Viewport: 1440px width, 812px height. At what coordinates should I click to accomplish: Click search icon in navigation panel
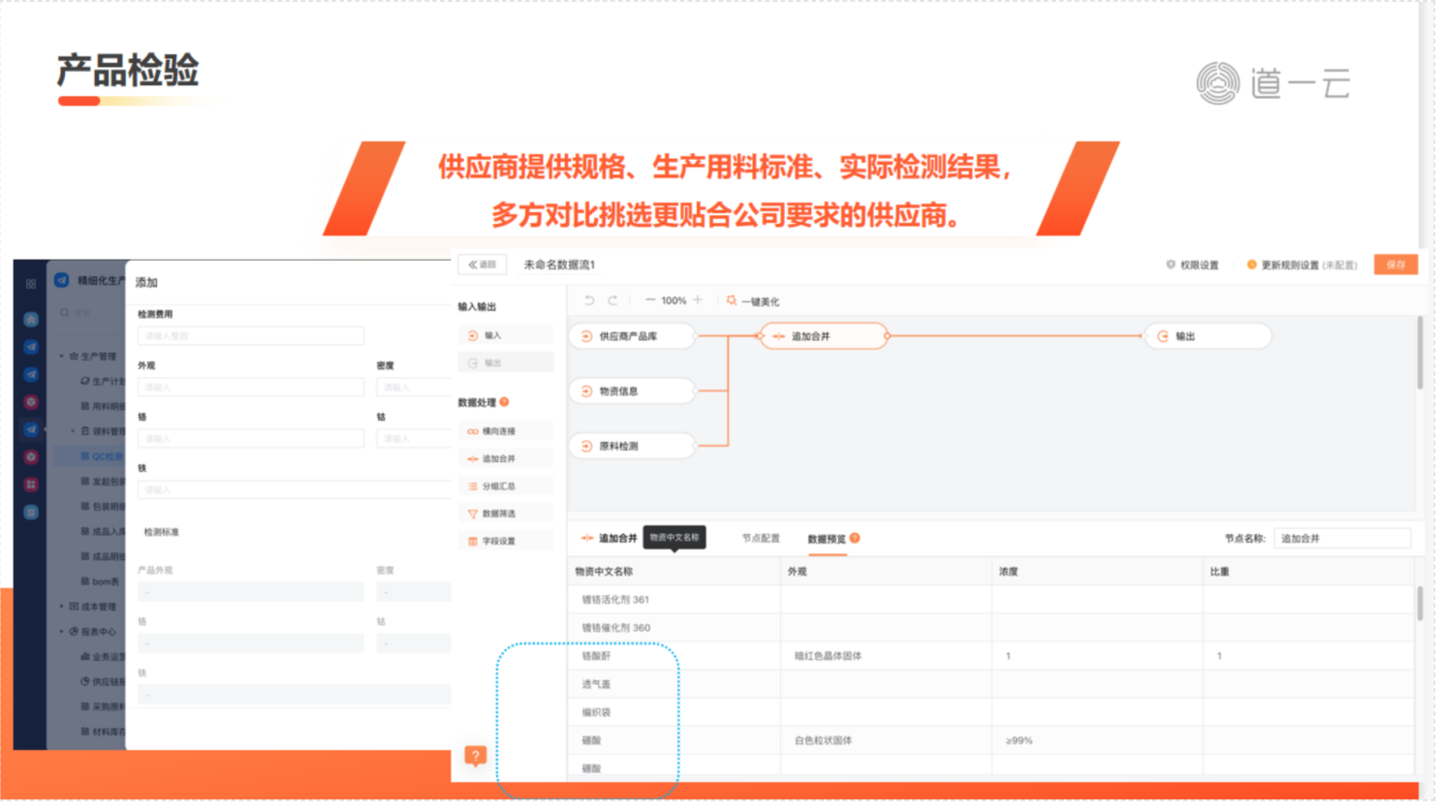click(65, 312)
